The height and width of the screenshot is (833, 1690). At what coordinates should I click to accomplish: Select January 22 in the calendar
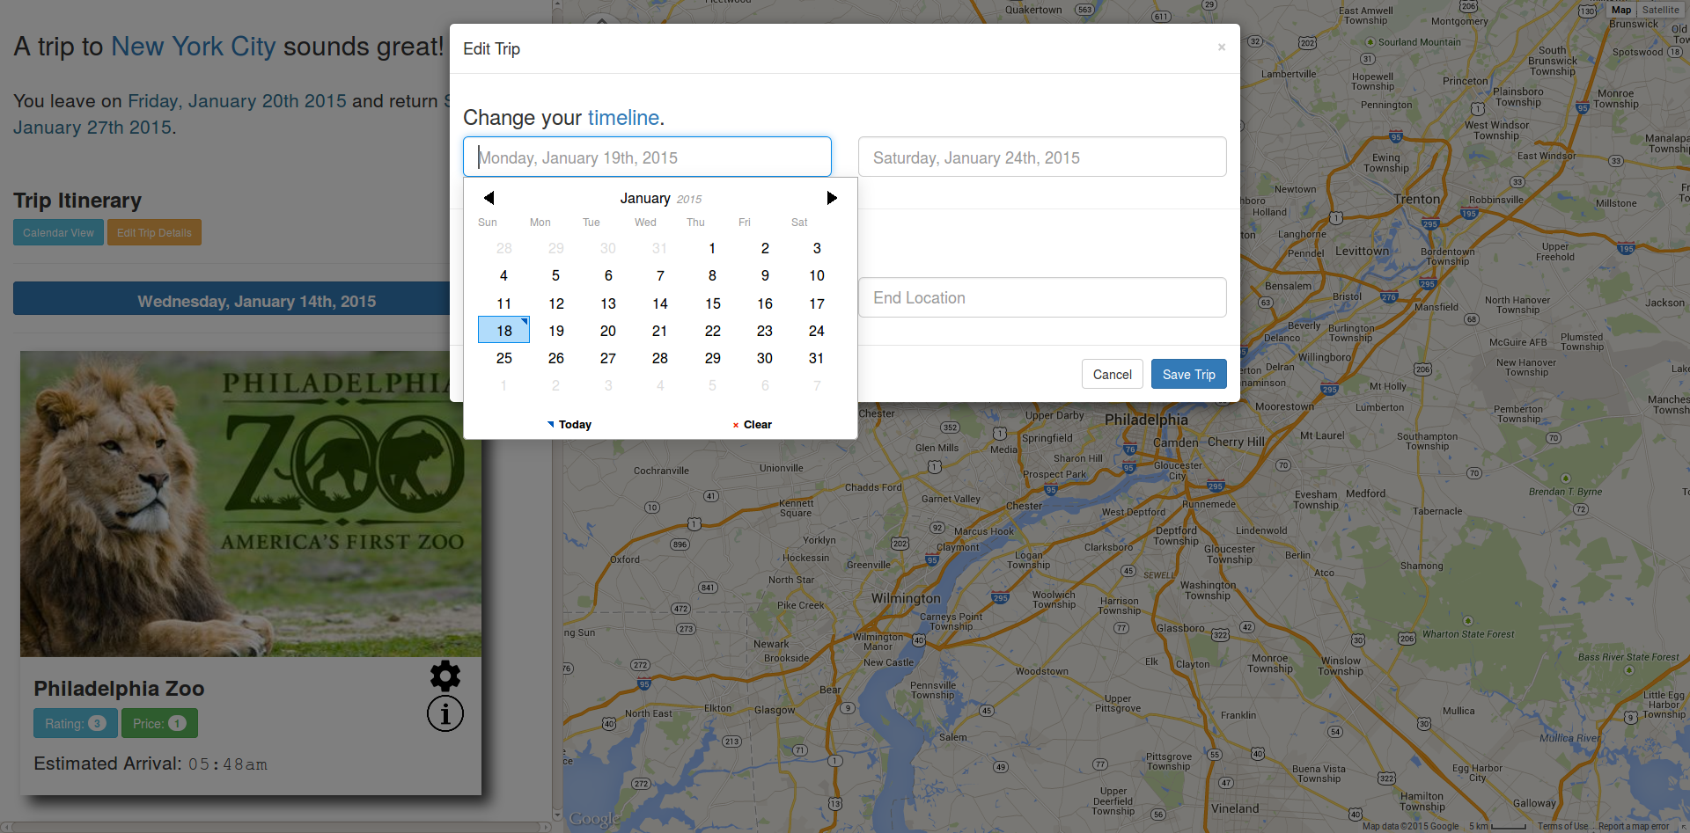pos(713,331)
